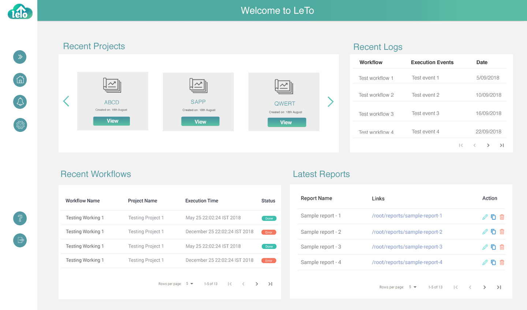
Task: Copy Sample report - 2 using copy icon
Action: point(493,232)
